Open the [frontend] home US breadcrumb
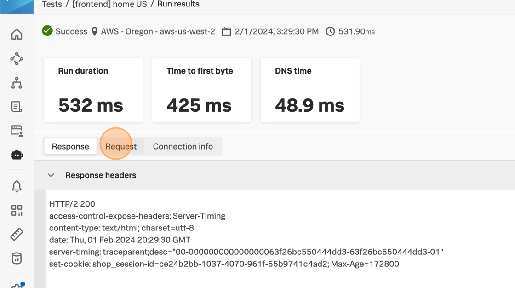The width and height of the screenshot is (515, 288). pyautogui.click(x=109, y=4)
